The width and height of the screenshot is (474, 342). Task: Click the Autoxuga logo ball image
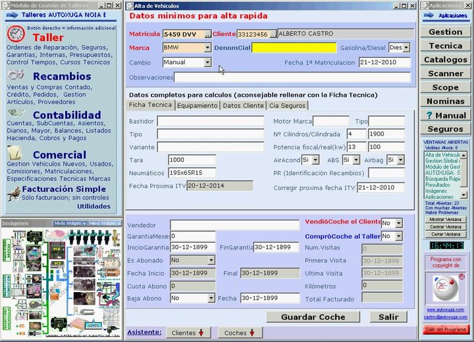tap(445, 288)
